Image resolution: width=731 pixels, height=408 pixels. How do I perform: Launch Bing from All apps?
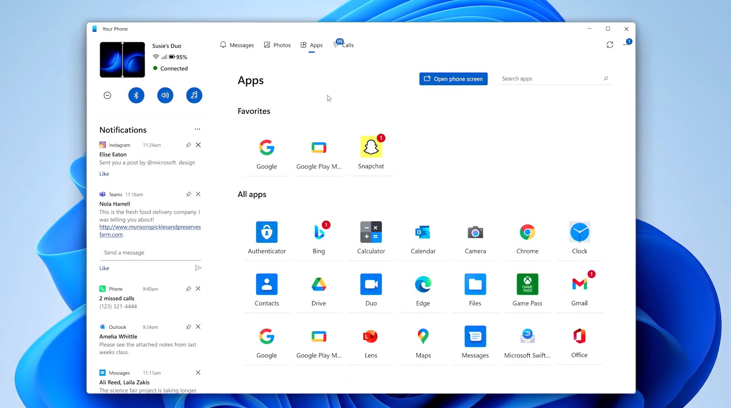coord(319,238)
